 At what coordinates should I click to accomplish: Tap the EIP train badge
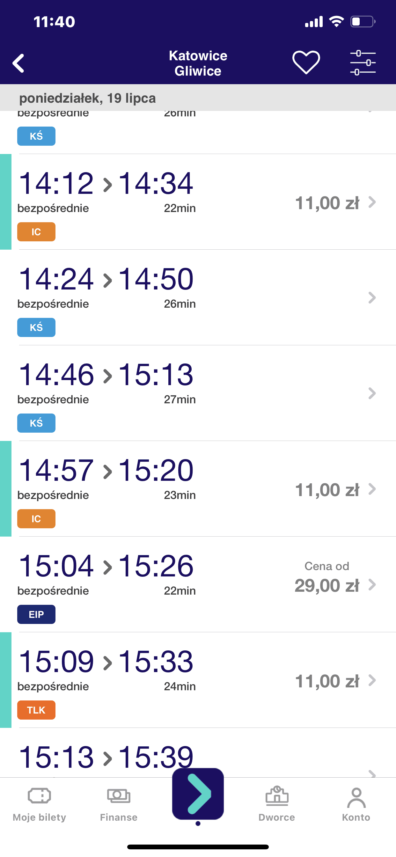(36, 614)
